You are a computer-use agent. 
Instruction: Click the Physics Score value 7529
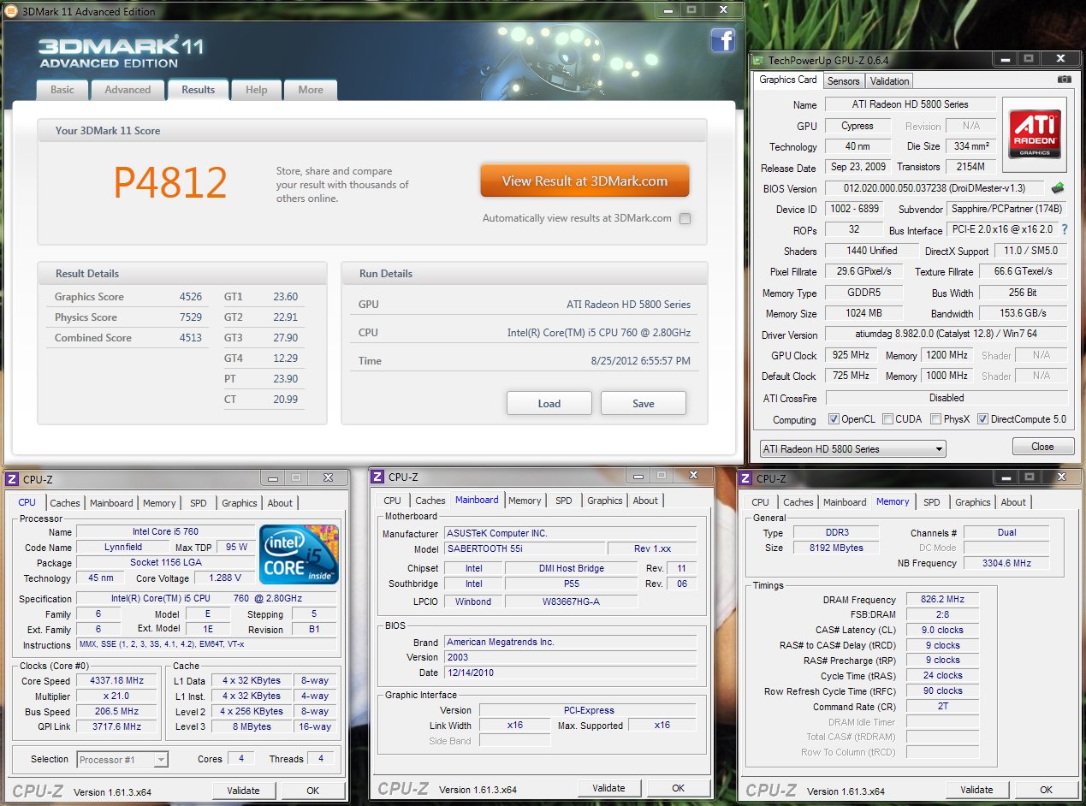[x=191, y=317]
